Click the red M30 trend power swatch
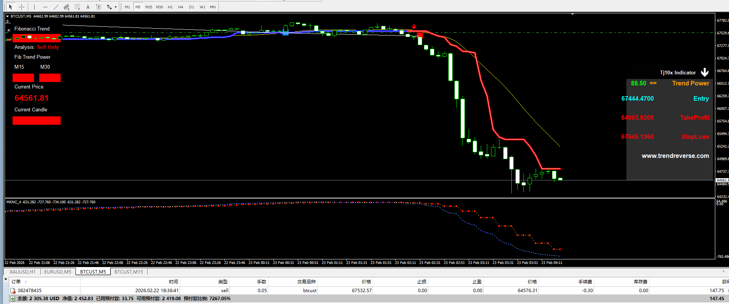Screen dimensions: 729x304 click(50, 78)
